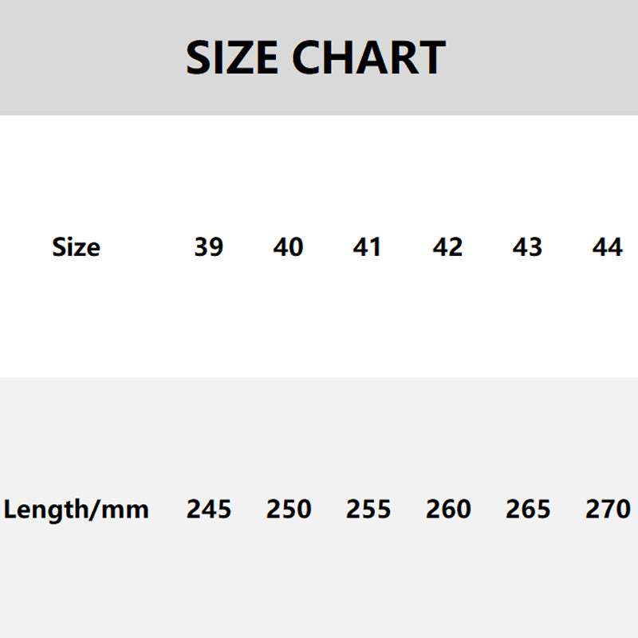Click size 43 in the Size row
Image resolution: width=638 pixels, height=638 pixels.
[x=527, y=247]
